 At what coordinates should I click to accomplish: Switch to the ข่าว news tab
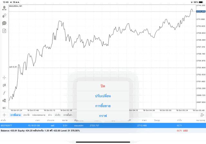coord(50,115)
